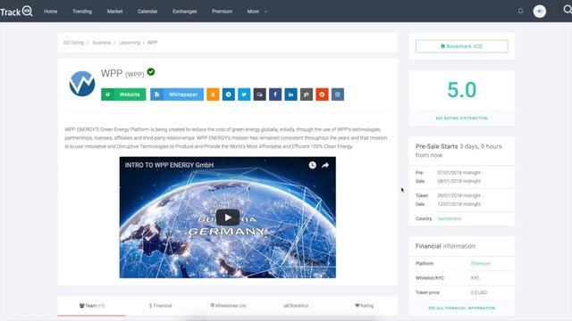Go to Home in the navbar
Viewport: 572px width, 321px height.
coord(51,12)
